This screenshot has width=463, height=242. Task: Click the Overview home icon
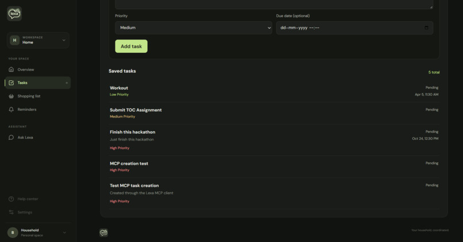coord(11,69)
